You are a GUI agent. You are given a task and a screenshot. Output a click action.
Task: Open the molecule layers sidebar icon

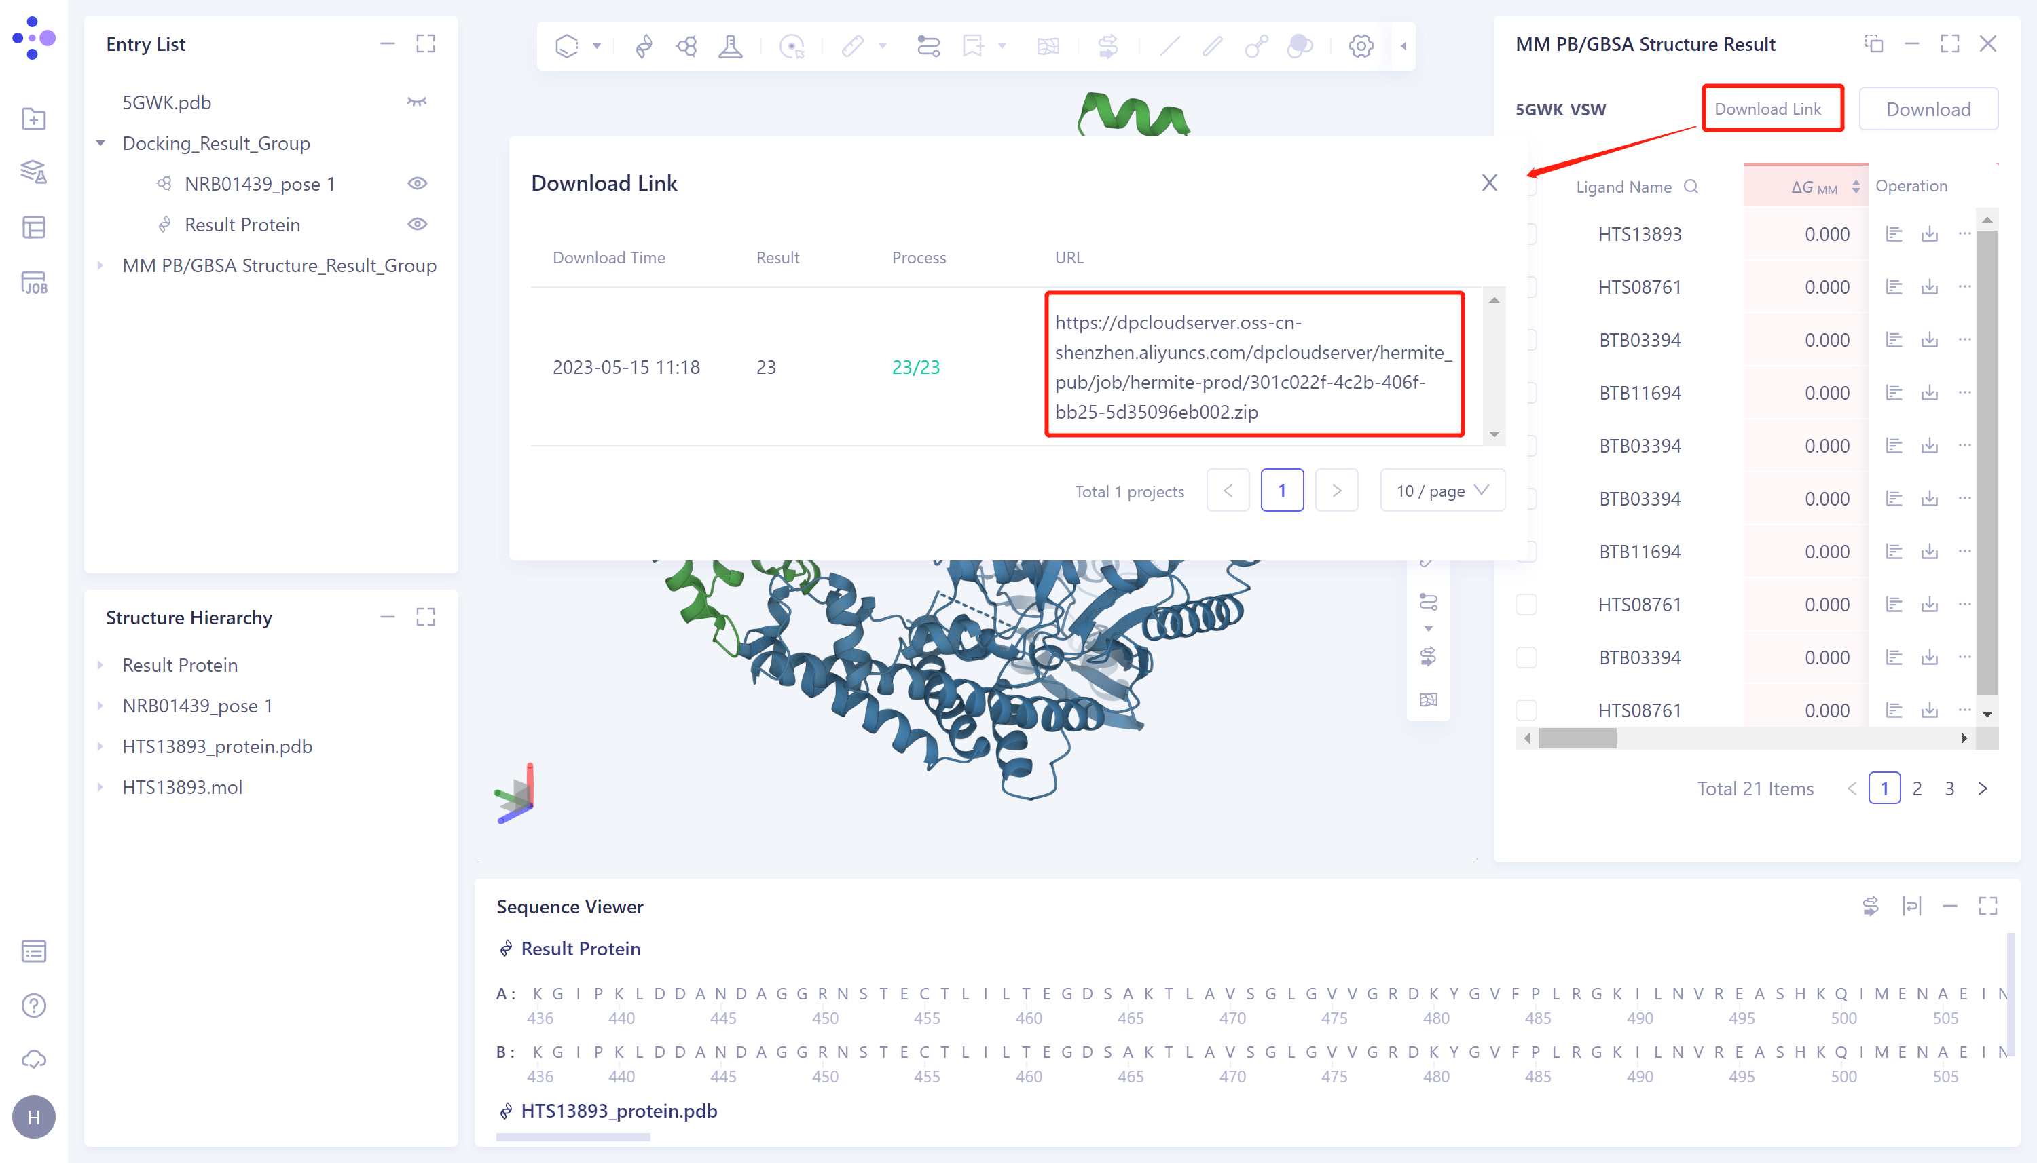pyautogui.click(x=33, y=172)
